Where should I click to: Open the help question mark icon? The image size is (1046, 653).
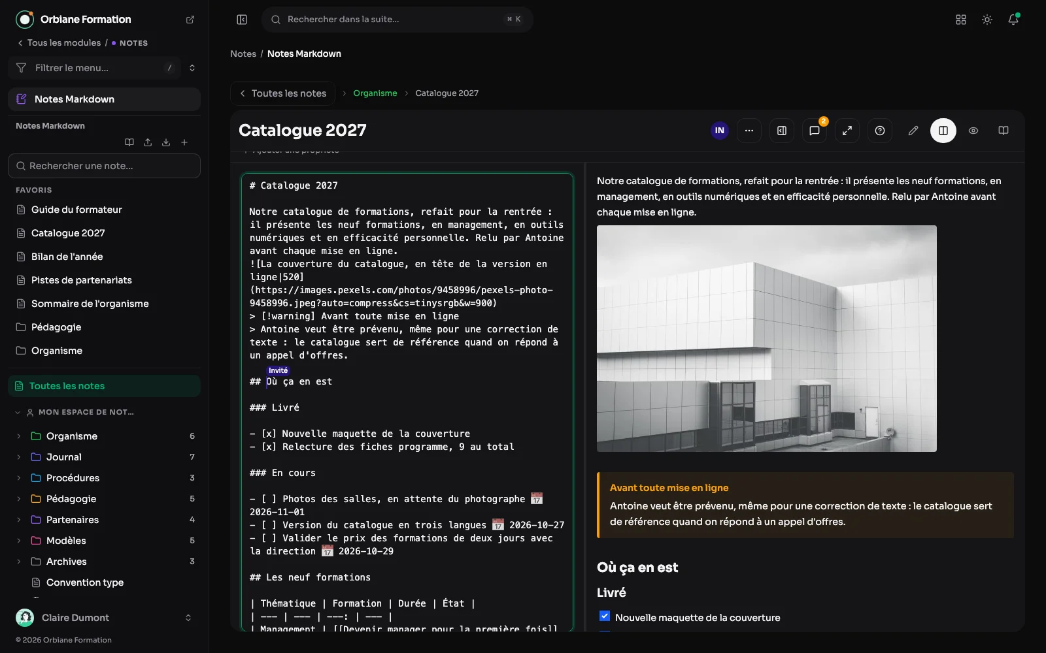pos(880,131)
